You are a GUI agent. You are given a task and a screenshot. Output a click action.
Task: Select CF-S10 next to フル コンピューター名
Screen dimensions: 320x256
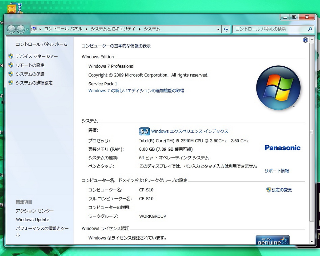146,199
